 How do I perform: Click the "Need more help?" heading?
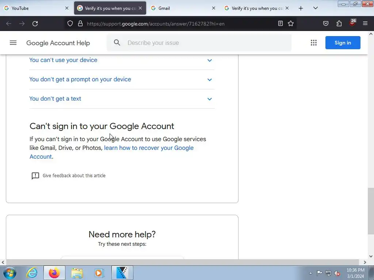coord(122,234)
